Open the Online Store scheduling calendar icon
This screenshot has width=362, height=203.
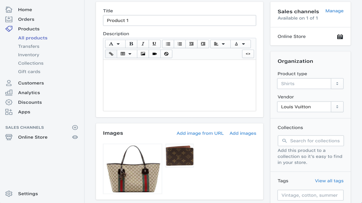click(340, 36)
